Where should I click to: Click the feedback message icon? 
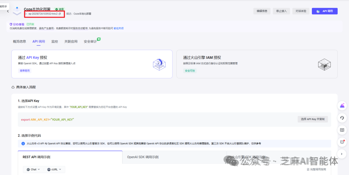[342, 142]
